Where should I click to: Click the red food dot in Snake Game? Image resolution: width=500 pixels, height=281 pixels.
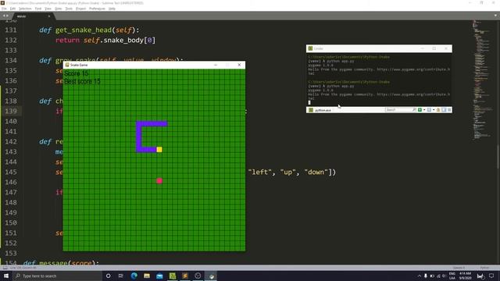(159, 180)
